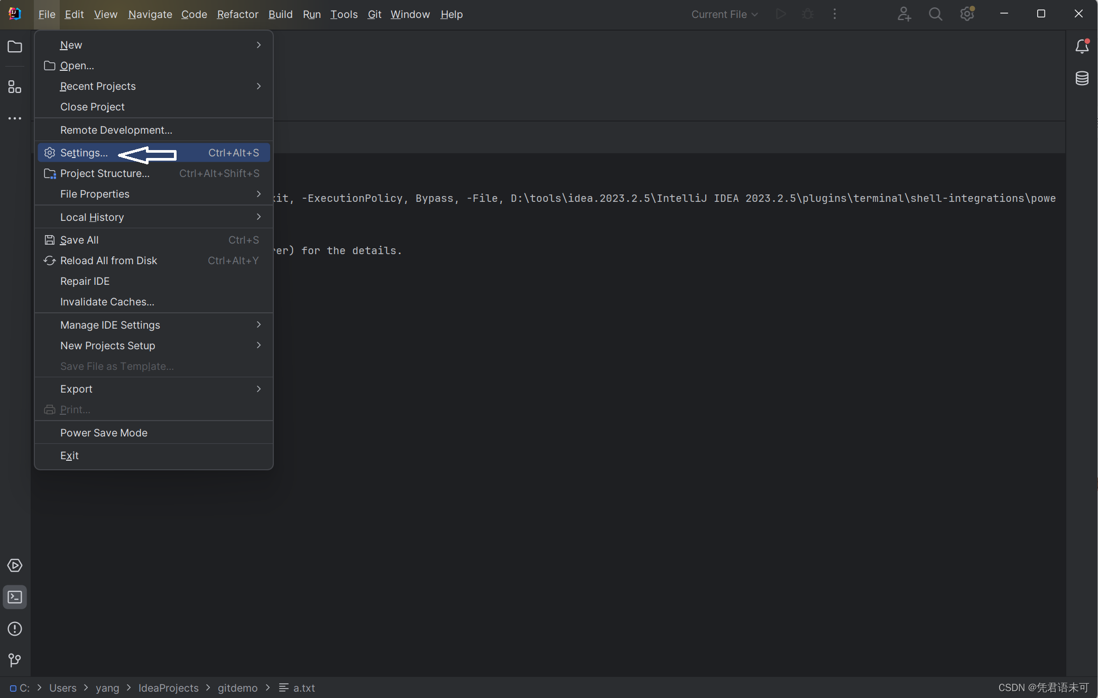Open the Services tool window icon
1098x698 pixels.
click(15, 565)
